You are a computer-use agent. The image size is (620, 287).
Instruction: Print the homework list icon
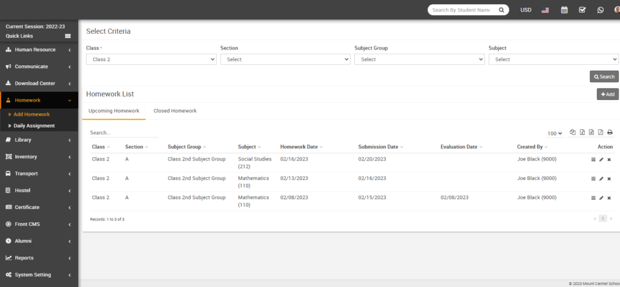[610, 133]
